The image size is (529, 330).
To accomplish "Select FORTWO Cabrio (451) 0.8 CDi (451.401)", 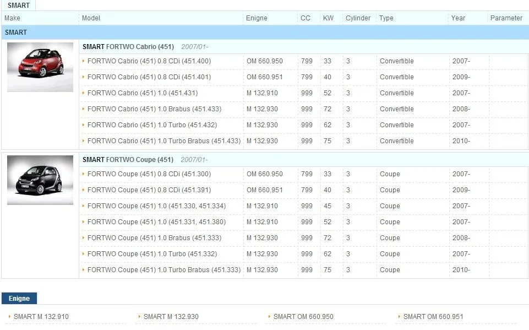I will coord(149,77).
